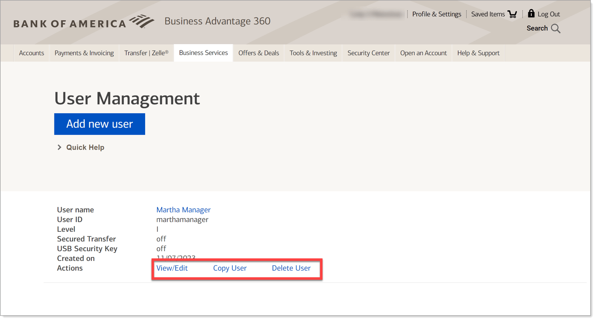Open Help & Support
The width and height of the screenshot is (595, 320).
[x=478, y=53]
